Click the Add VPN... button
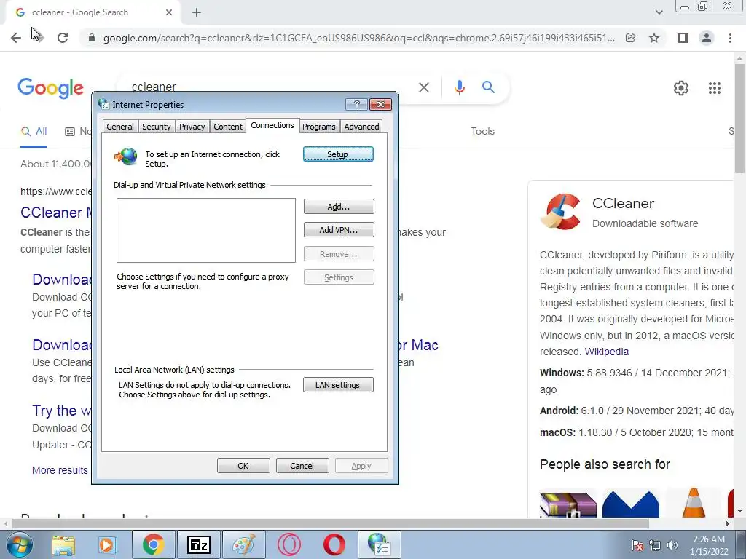This screenshot has width=746, height=559. (x=339, y=229)
